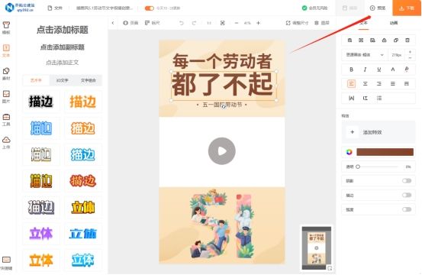
Task: Align text to the right
Action: coord(379,84)
